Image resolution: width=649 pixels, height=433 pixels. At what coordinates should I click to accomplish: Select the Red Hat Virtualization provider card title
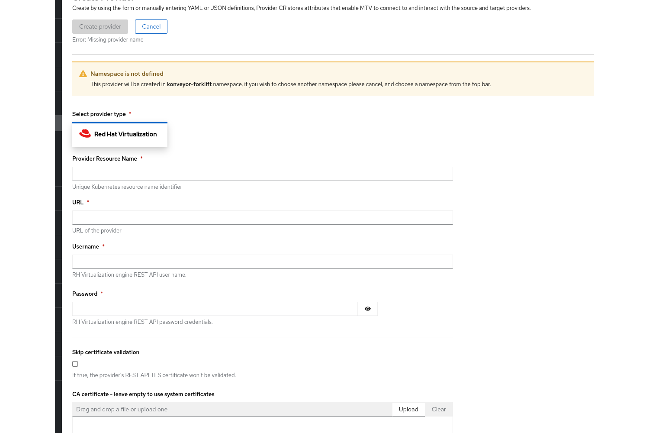coord(125,134)
